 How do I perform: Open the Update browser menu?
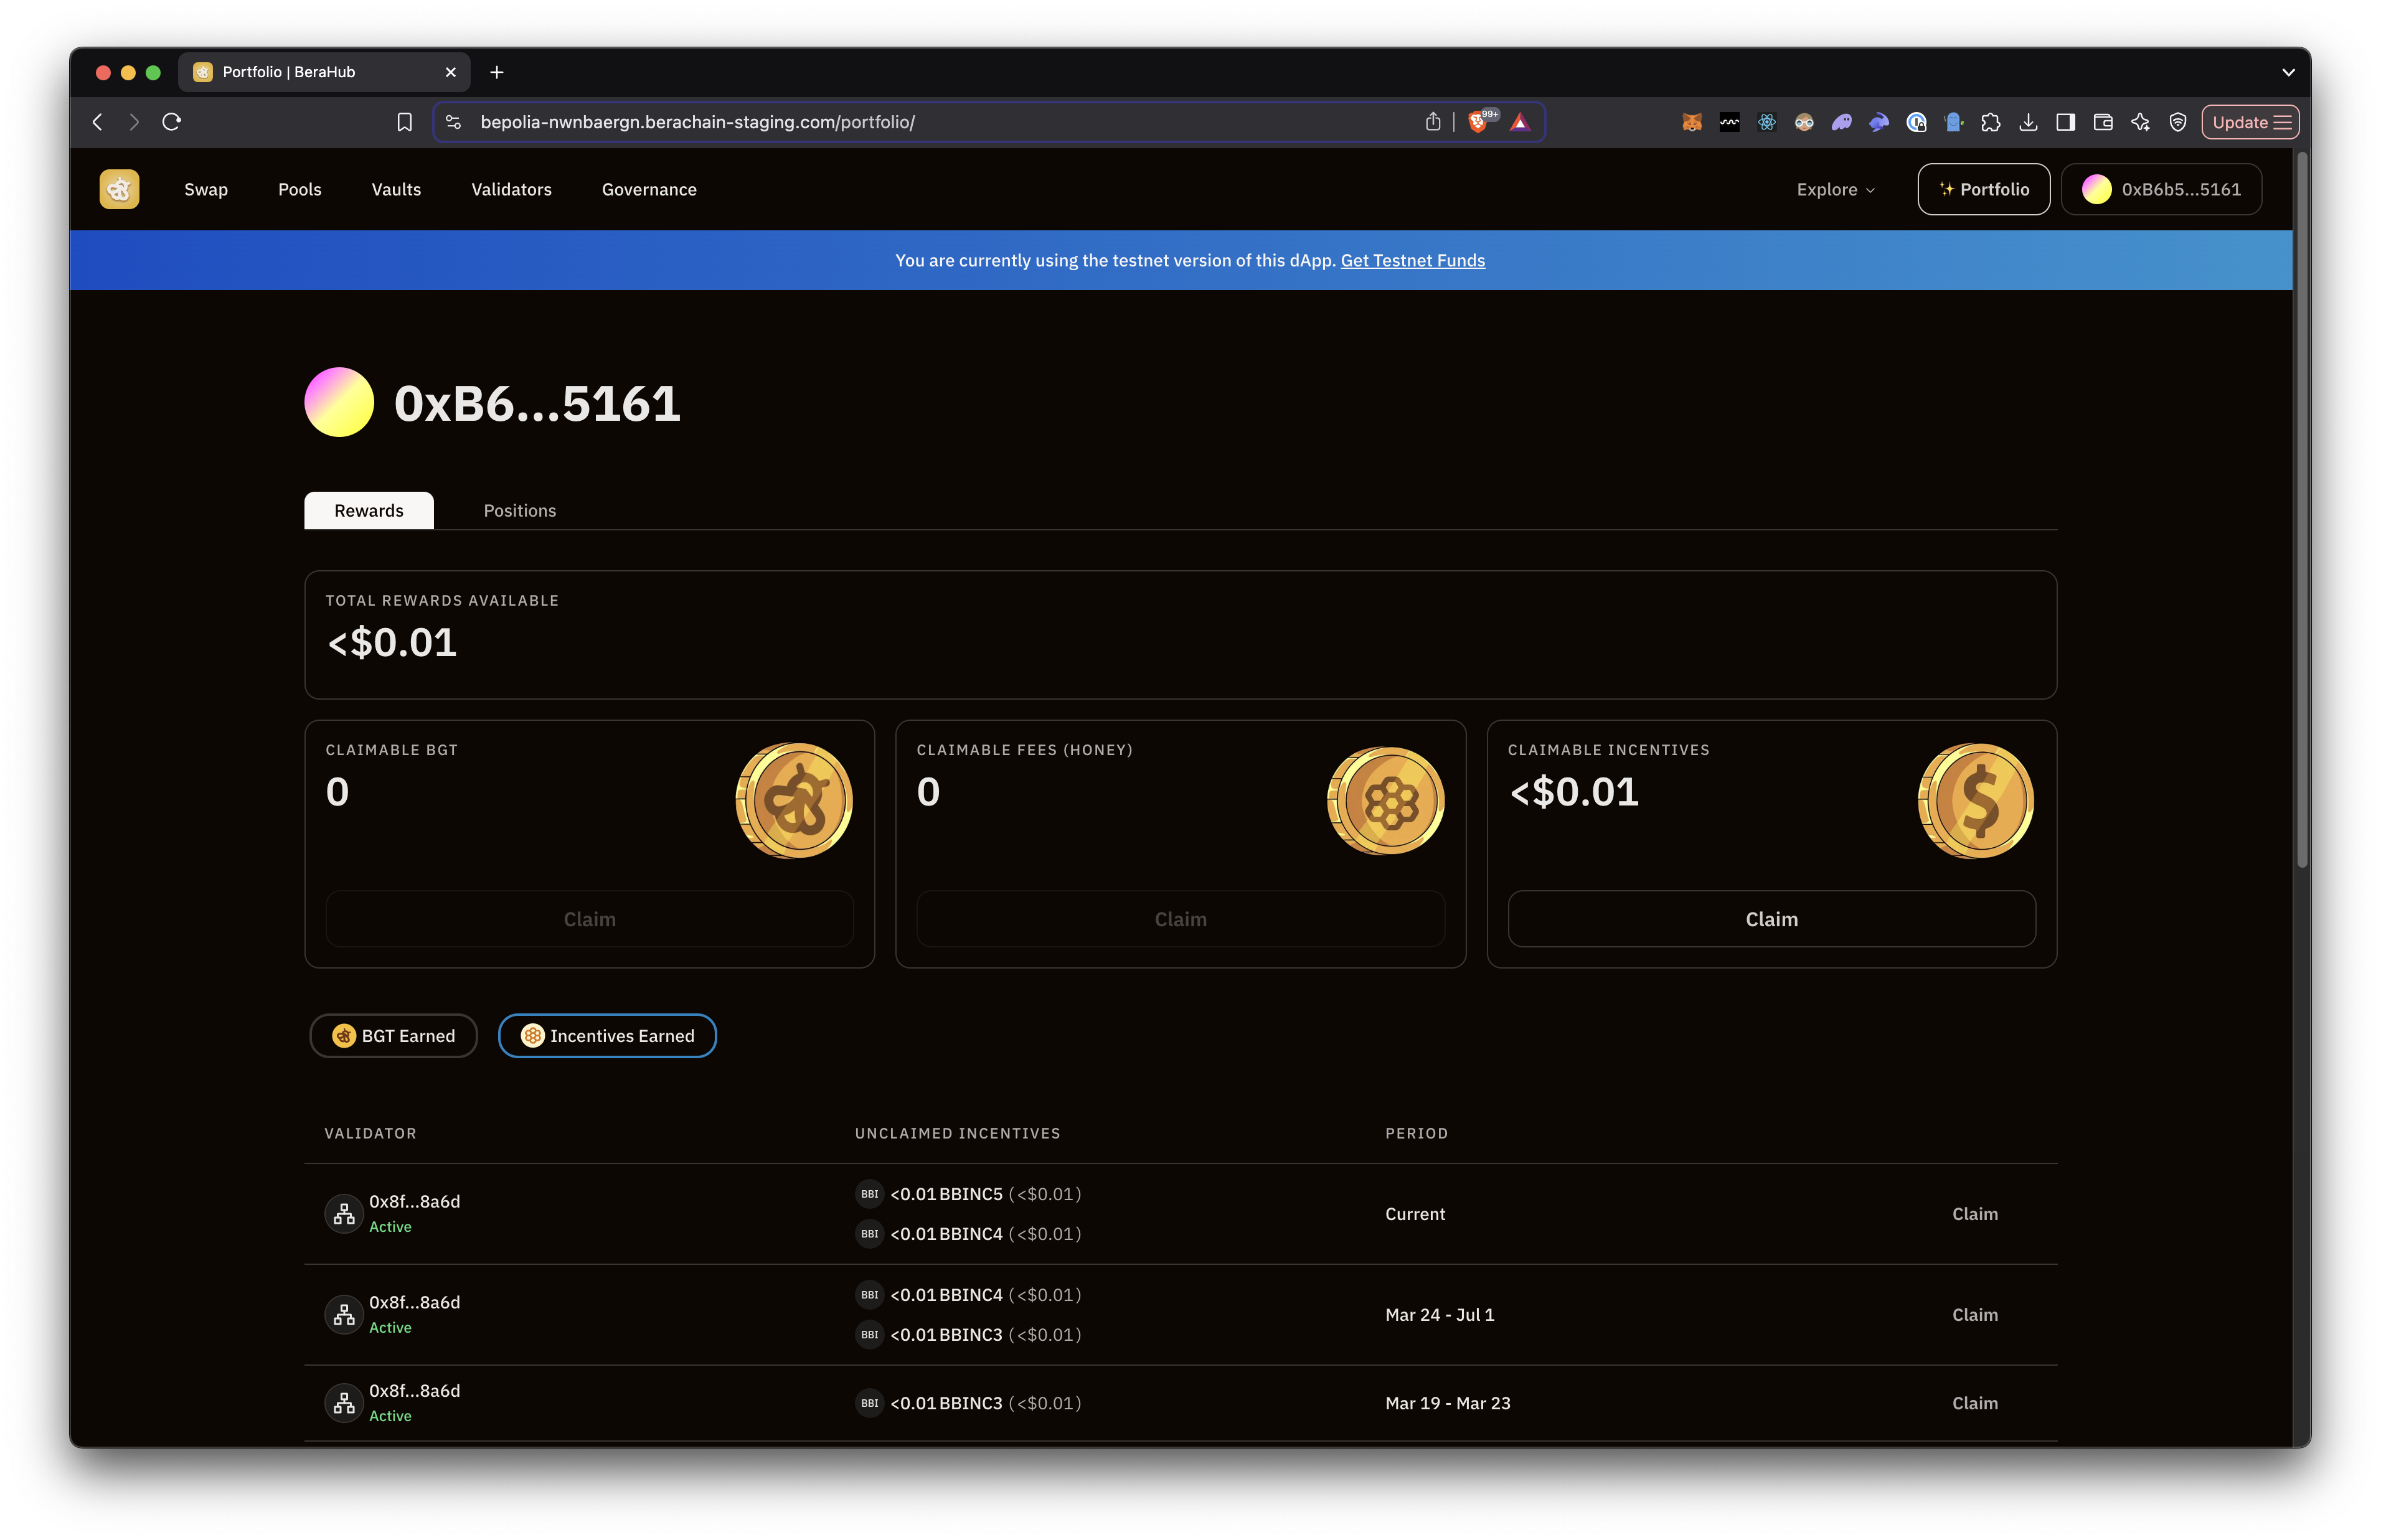pos(2250,122)
